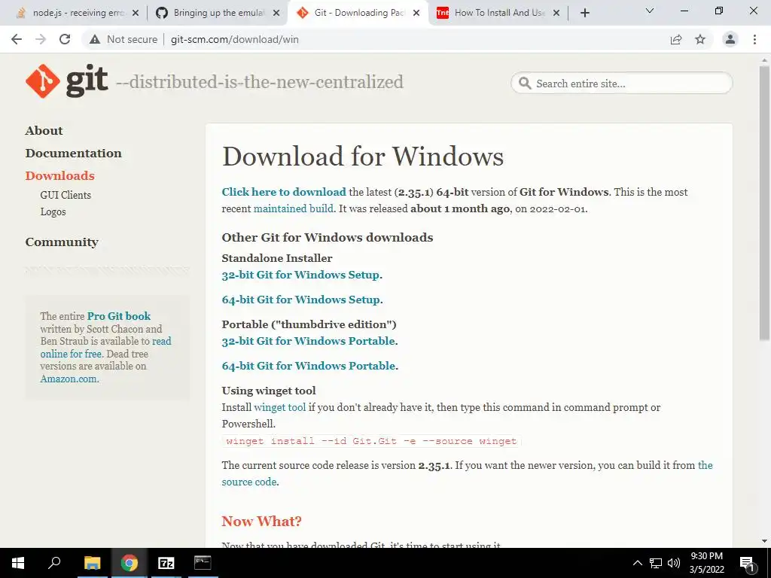Open Community in the sidebar
Viewport: 771px width, 578px height.
click(x=62, y=242)
